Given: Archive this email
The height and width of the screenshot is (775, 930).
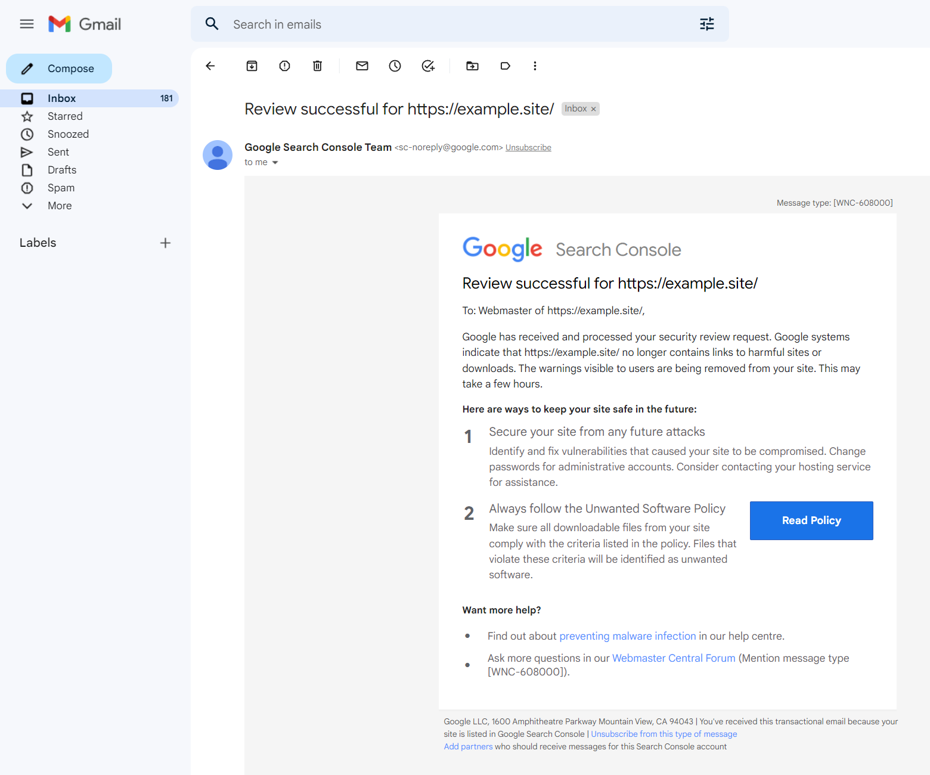Looking at the screenshot, I should 252,66.
